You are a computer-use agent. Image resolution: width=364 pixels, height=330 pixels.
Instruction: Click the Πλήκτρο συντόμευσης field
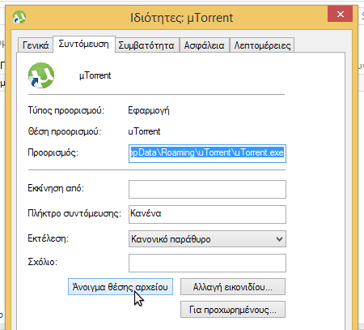point(207,214)
